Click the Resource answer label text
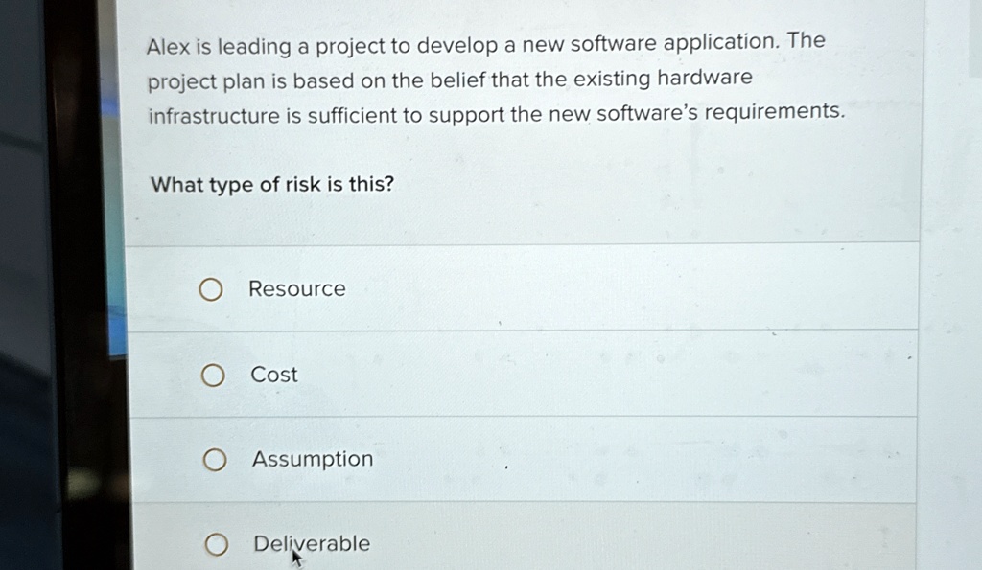The height and width of the screenshot is (570, 982). point(297,289)
